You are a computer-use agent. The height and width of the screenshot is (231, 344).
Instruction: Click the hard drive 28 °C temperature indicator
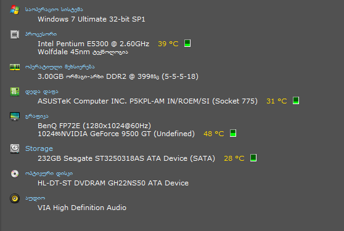point(234,158)
